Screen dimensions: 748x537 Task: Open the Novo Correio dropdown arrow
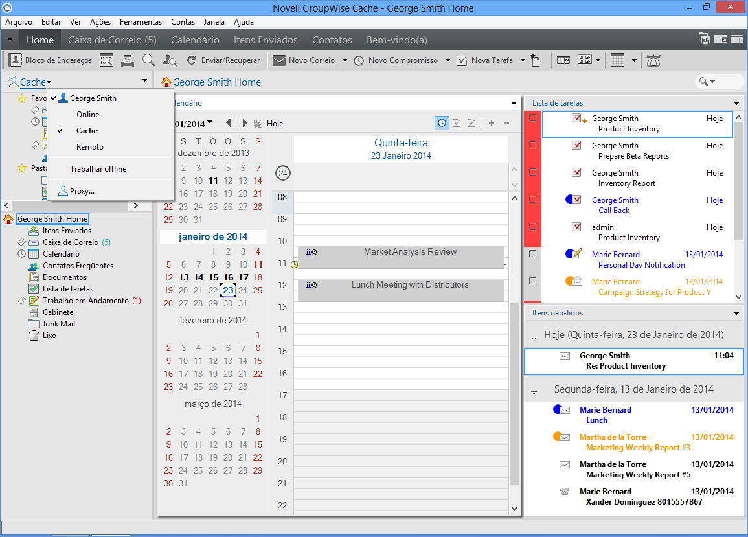pos(345,60)
